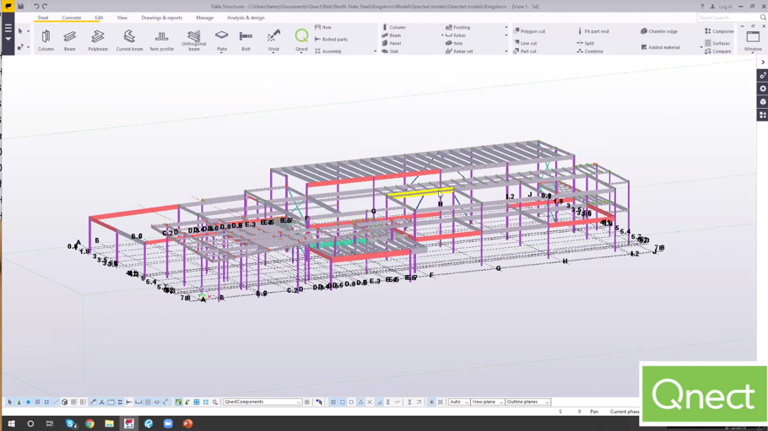768x431 pixels.
Task: Open the View tab
Action: [x=122, y=18]
